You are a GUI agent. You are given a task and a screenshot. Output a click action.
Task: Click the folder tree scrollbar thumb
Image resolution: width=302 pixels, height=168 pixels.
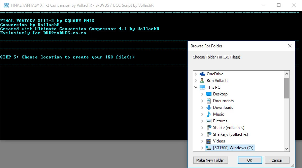287,88
